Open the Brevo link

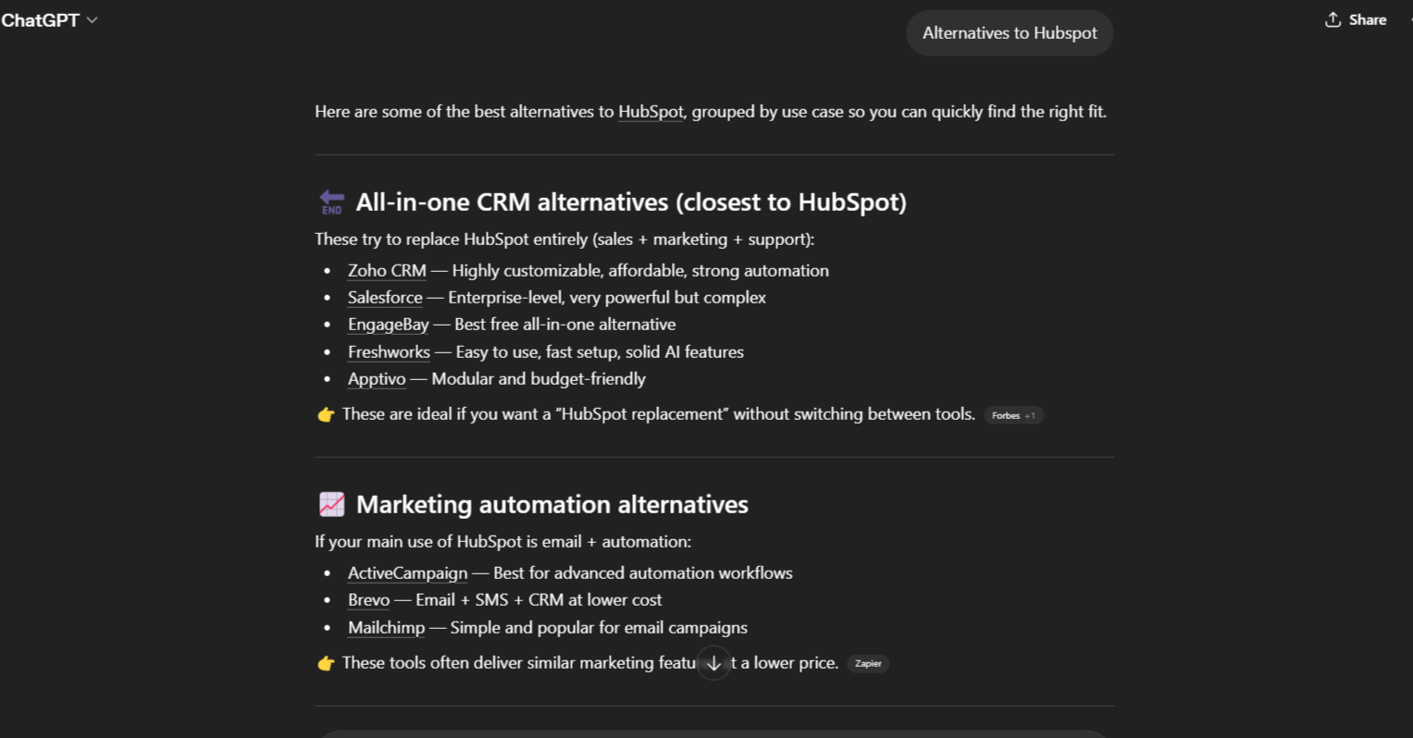point(367,599)
